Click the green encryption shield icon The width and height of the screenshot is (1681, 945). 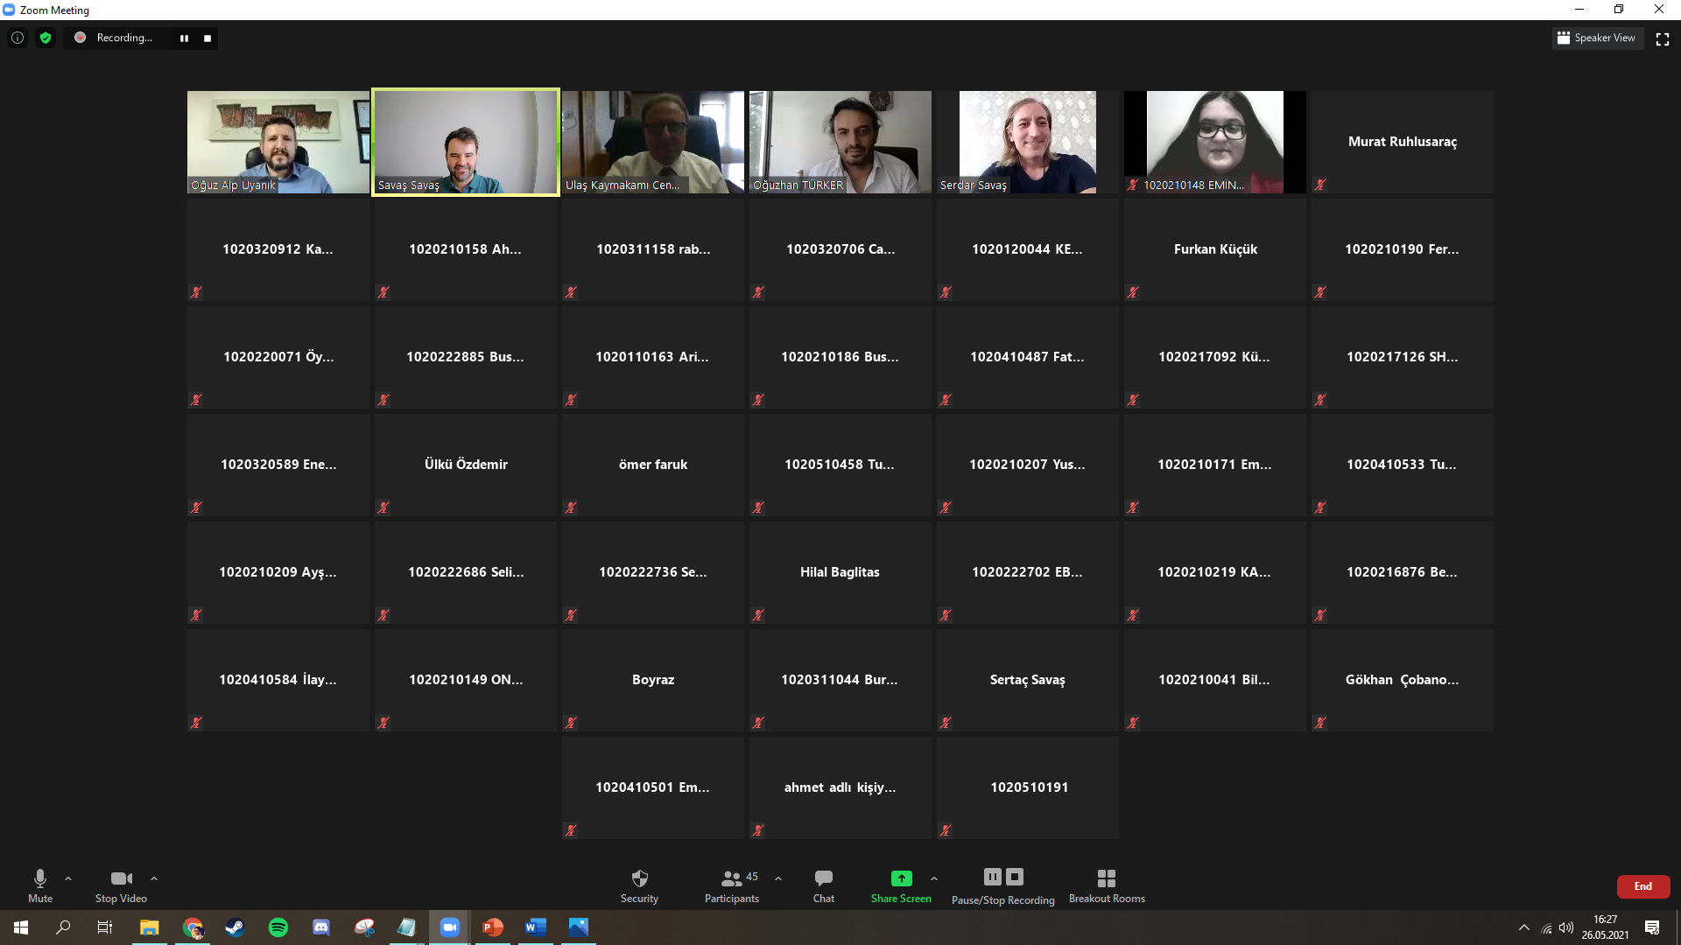(46, 38)
